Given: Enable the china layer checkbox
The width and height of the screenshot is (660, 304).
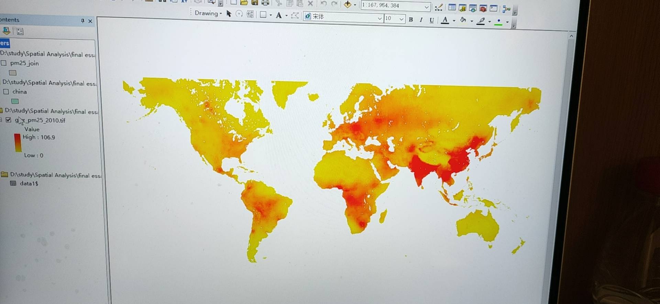Looking at the screenshot, I should pos(6,92).
